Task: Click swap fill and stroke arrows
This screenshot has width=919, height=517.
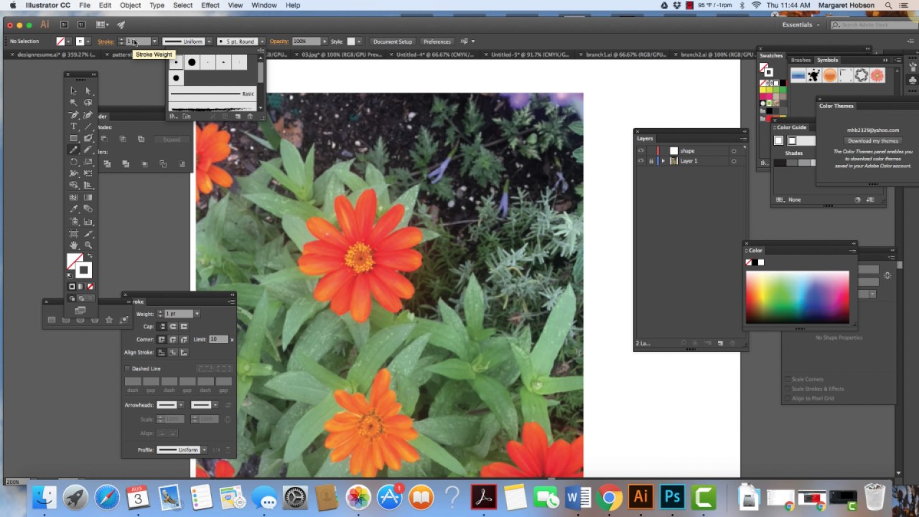Action: coord(90,256)
